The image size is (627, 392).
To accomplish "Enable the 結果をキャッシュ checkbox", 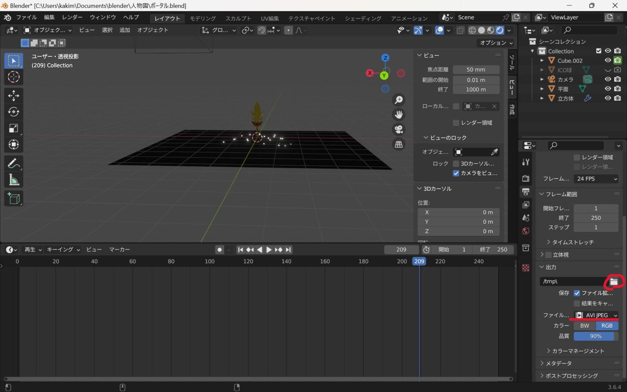I will [x=577, y=303].
